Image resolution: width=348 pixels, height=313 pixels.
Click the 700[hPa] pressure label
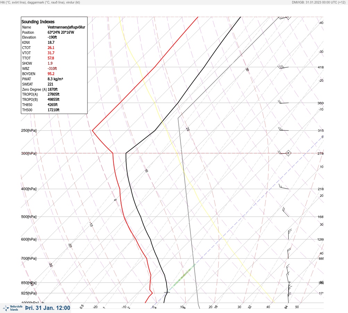(x=29, y=258)
